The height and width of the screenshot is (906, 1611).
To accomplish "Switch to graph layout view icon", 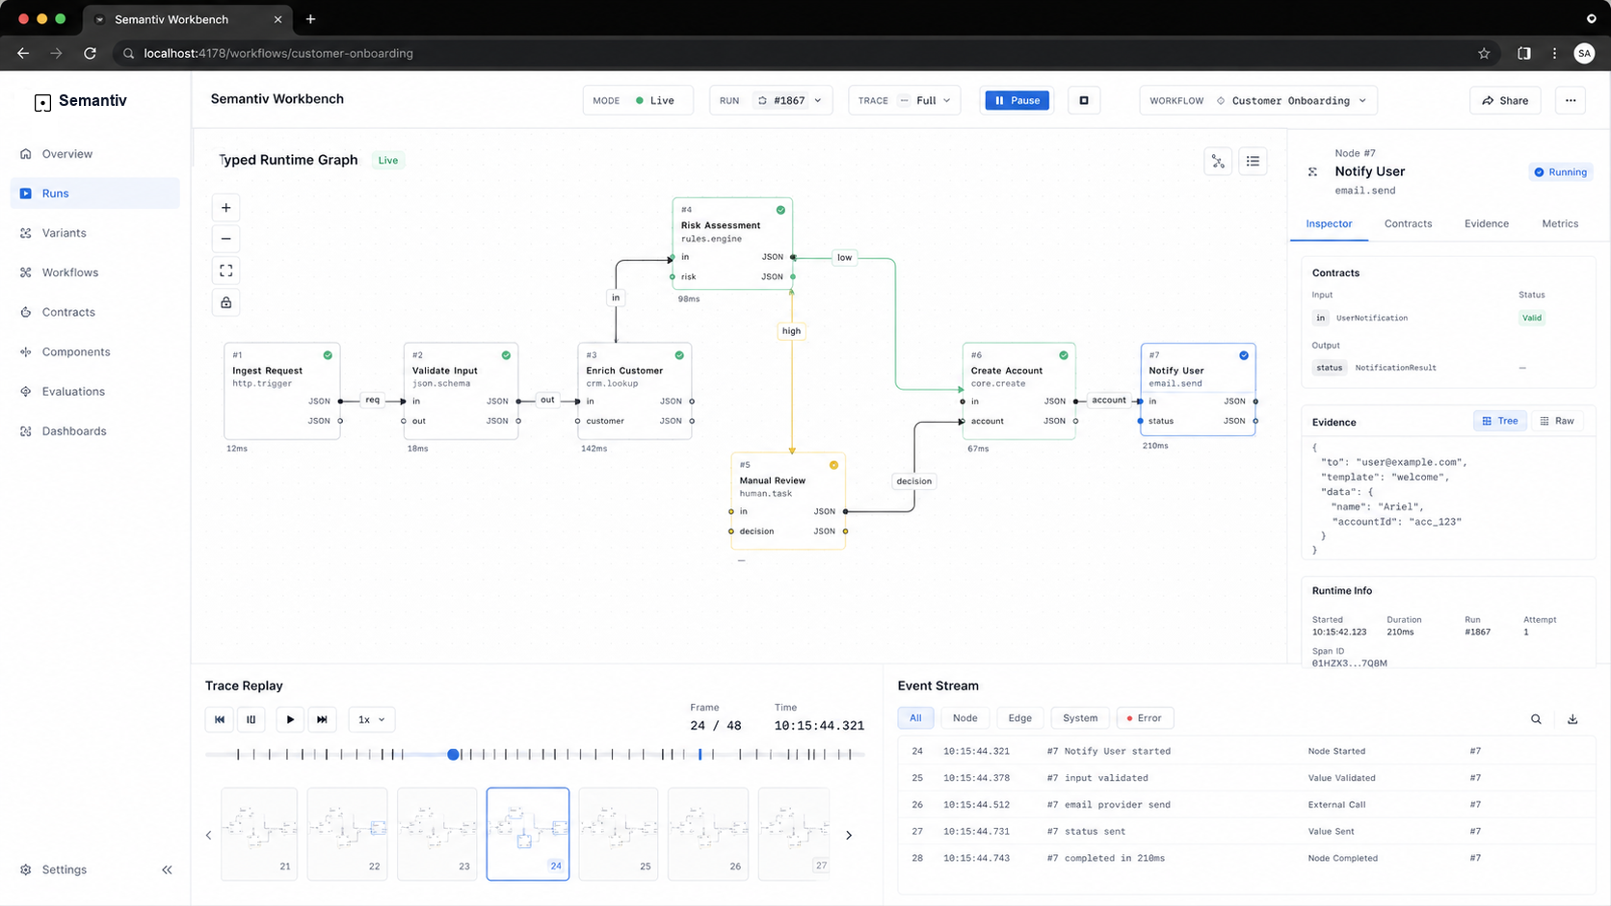I will 1218,162.
